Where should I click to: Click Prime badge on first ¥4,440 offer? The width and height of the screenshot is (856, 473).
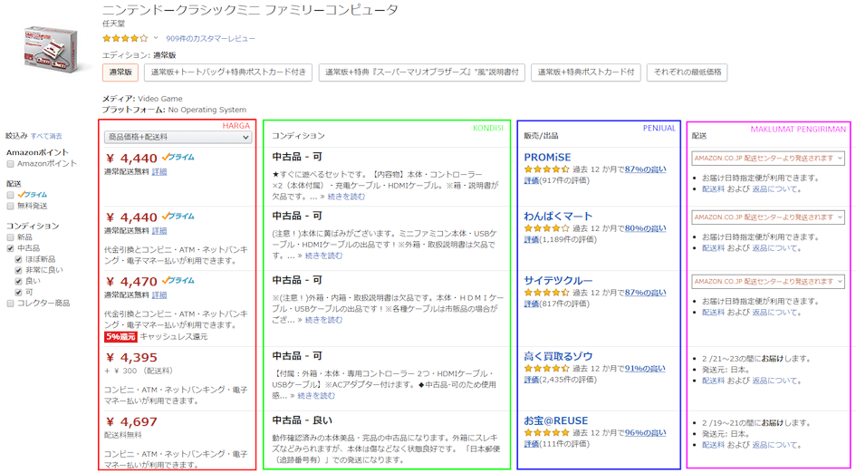[x=178, y=158]
